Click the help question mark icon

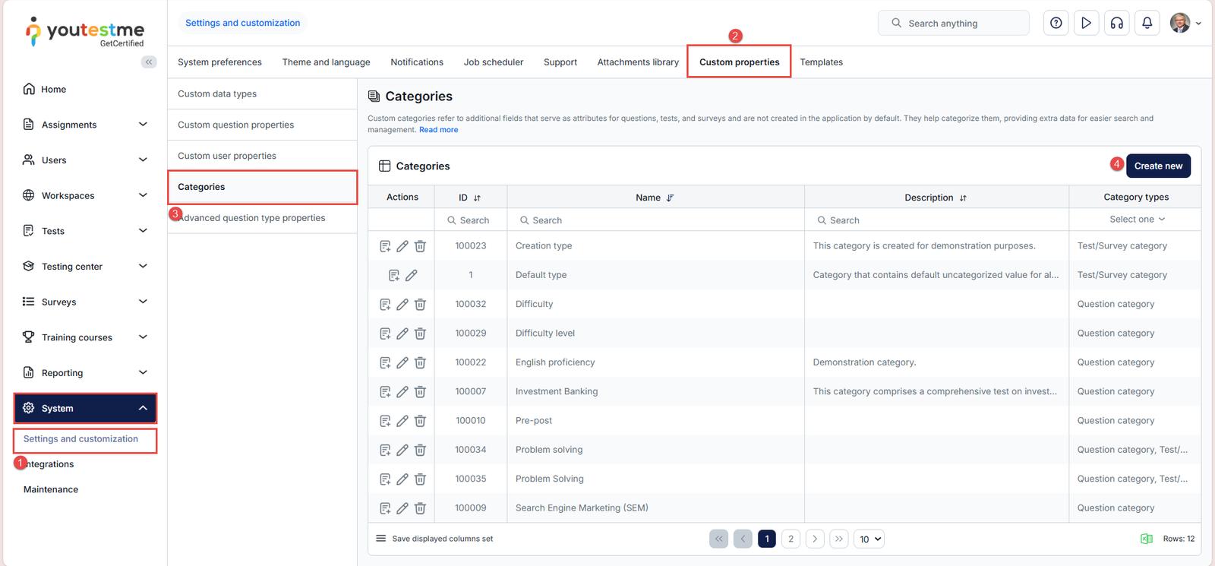point(1056,23)
